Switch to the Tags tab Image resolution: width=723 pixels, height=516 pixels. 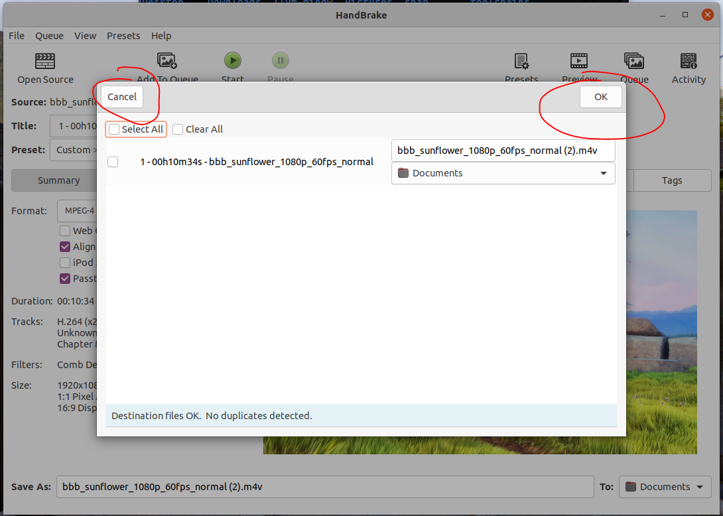pyautogui.click(x=673, y=180)
